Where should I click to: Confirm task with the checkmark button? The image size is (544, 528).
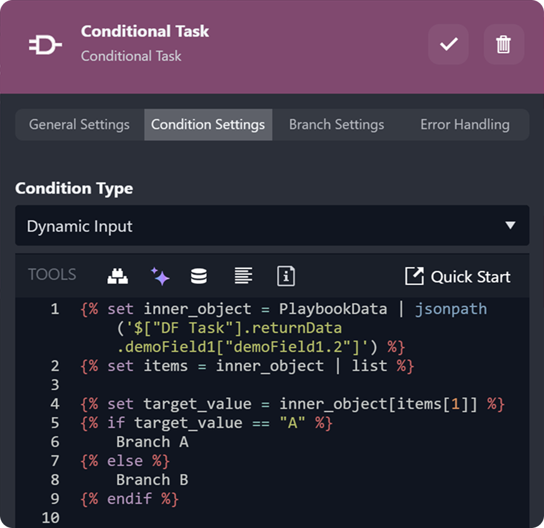tap(448, 44)
